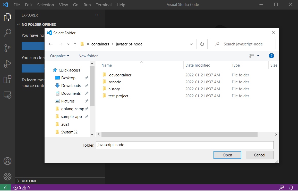Screen dimensions: 298x191
Task: Open the Terminal menu
Action: [x=104, y=4]
